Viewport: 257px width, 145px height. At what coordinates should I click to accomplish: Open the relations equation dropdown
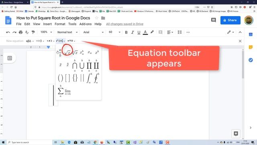coord(51,41)
